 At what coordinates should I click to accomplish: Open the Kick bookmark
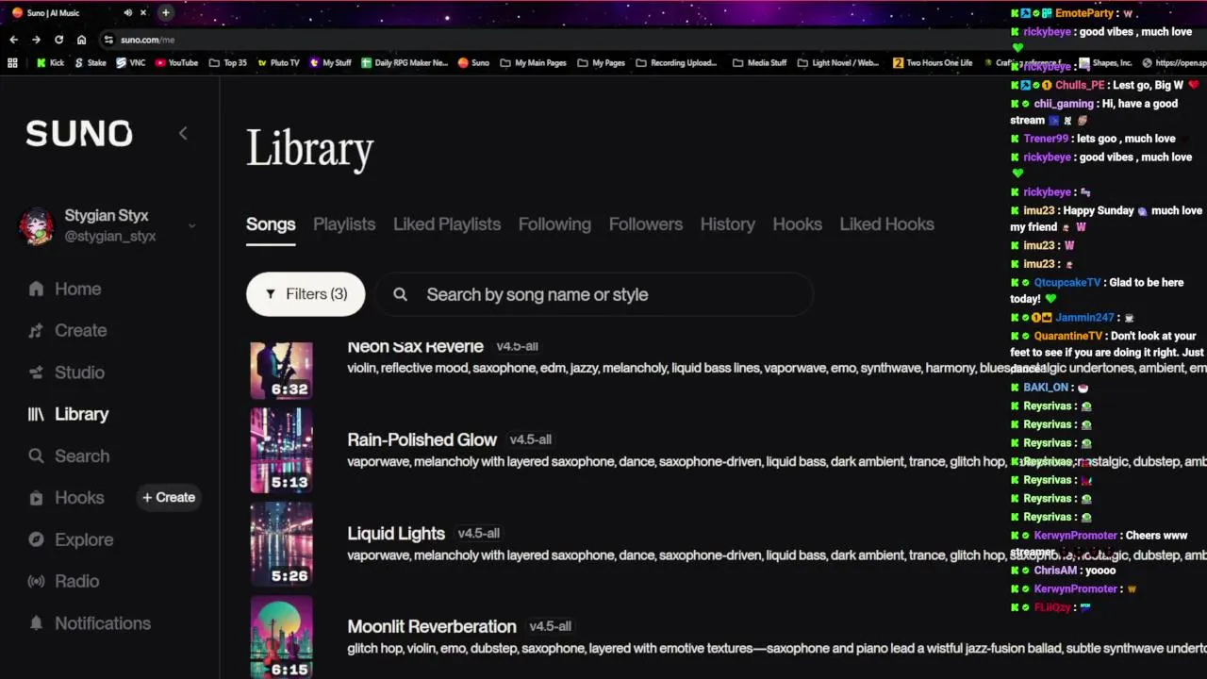point(50,63)
